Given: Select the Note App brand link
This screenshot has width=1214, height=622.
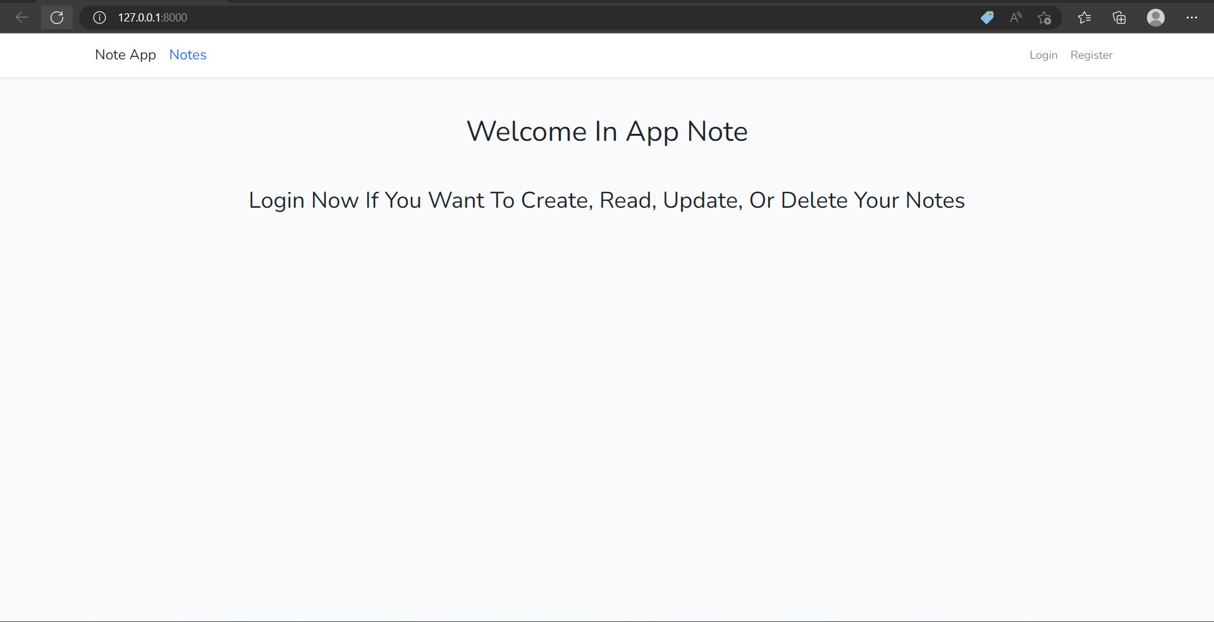Looking at the screenshot, I should pyautogui.click(x=125, y=55).
